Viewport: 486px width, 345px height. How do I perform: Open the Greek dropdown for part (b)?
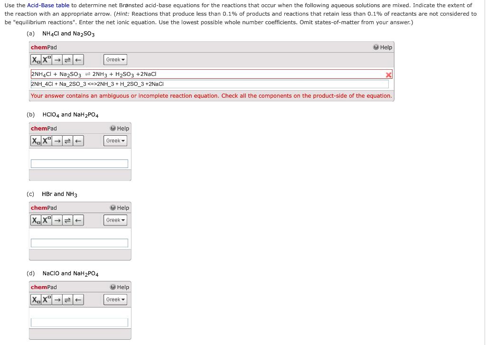tap(115, 140)
